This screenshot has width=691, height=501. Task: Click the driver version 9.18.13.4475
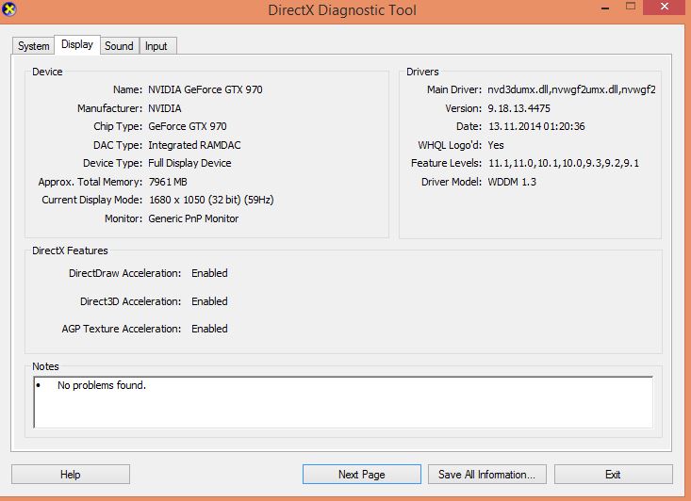click(x=519, y=108)
